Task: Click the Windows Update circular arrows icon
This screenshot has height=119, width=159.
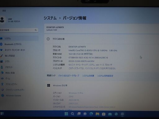Action: point(2,95)
